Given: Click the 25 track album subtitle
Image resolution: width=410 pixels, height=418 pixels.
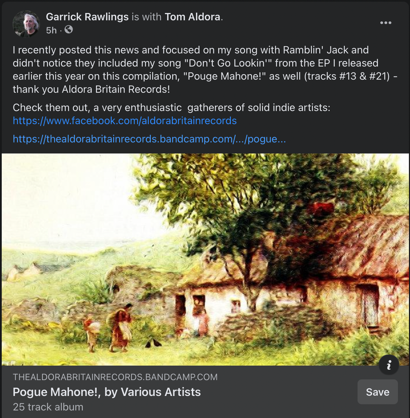Looking at the screenshot, I should (48, 407).
